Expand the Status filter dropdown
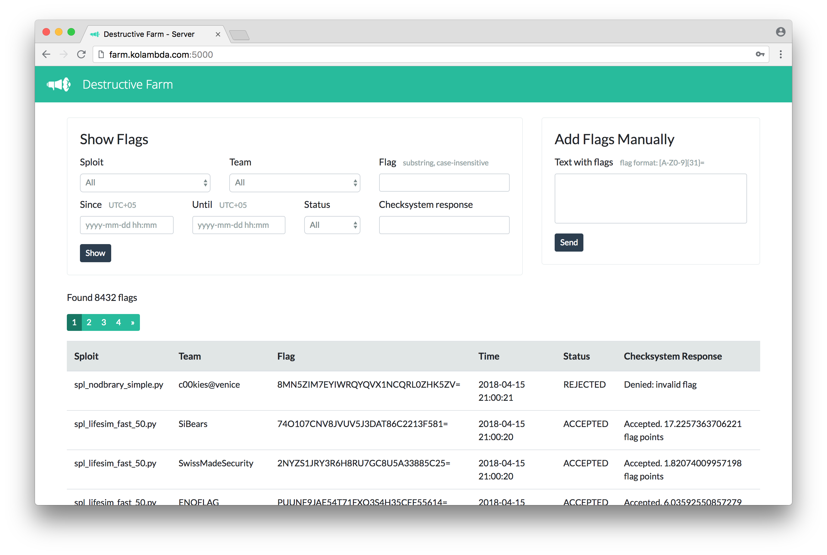 pyautogui.click(x=332, y=225)
